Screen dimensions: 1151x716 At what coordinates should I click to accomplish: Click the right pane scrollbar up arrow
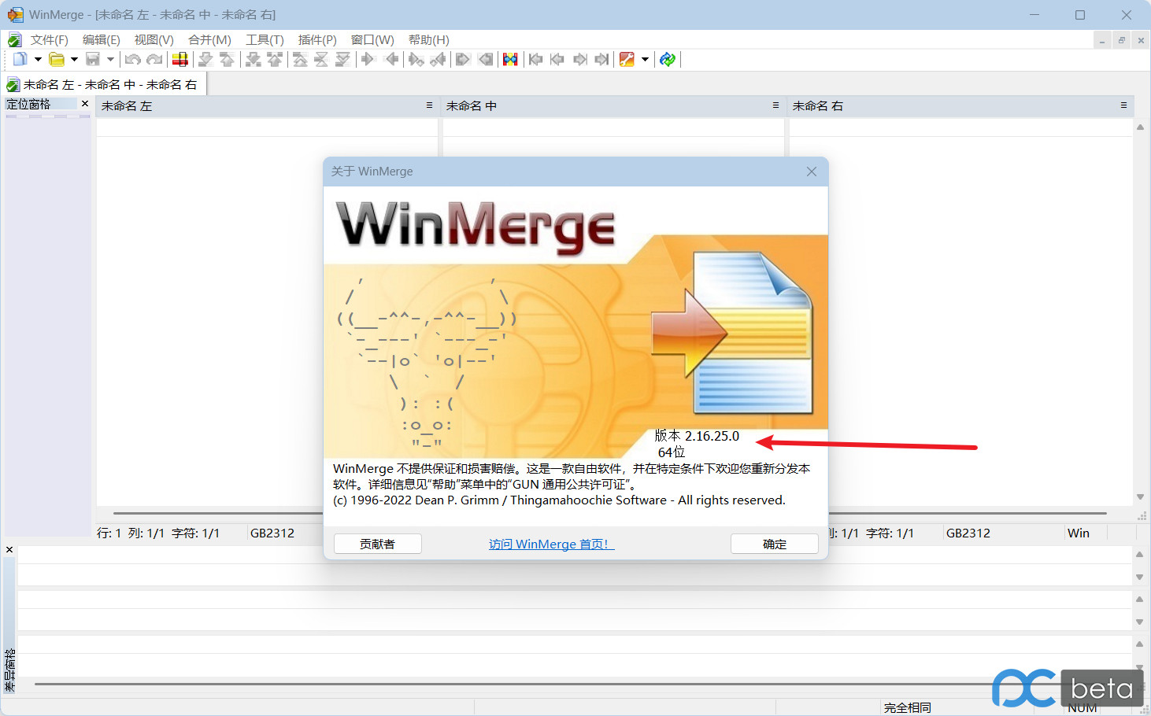1140,127
